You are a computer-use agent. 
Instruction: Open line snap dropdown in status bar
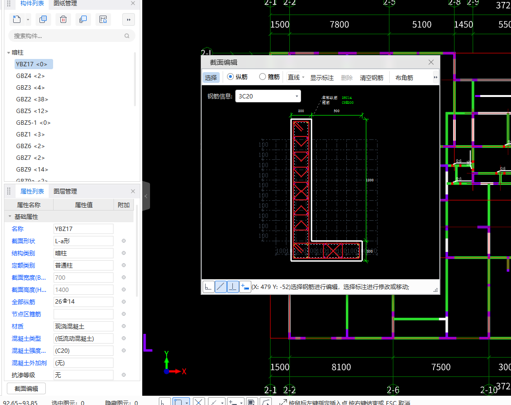(222, 403)
